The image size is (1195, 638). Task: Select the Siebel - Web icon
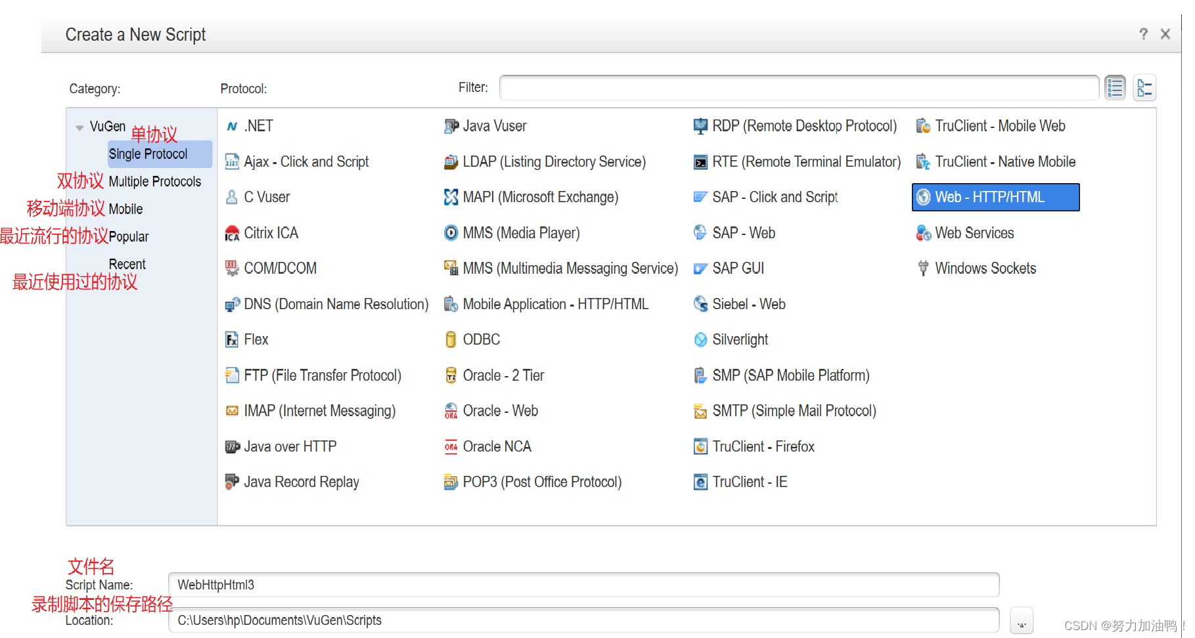(x=700, y=304)
